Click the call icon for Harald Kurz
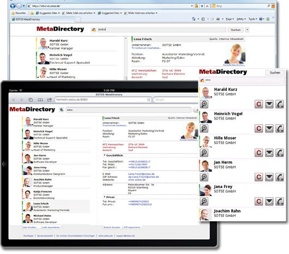 coord(279,104)
